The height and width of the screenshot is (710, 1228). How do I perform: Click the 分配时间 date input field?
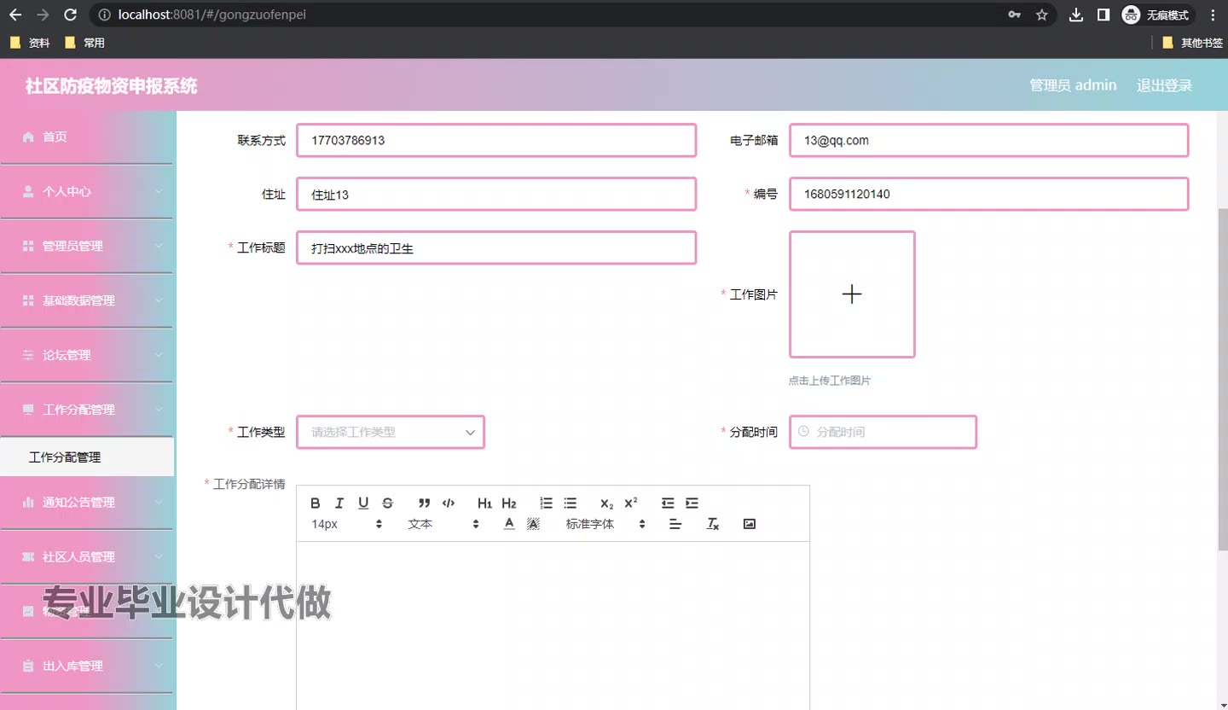(x=883, y=432)
